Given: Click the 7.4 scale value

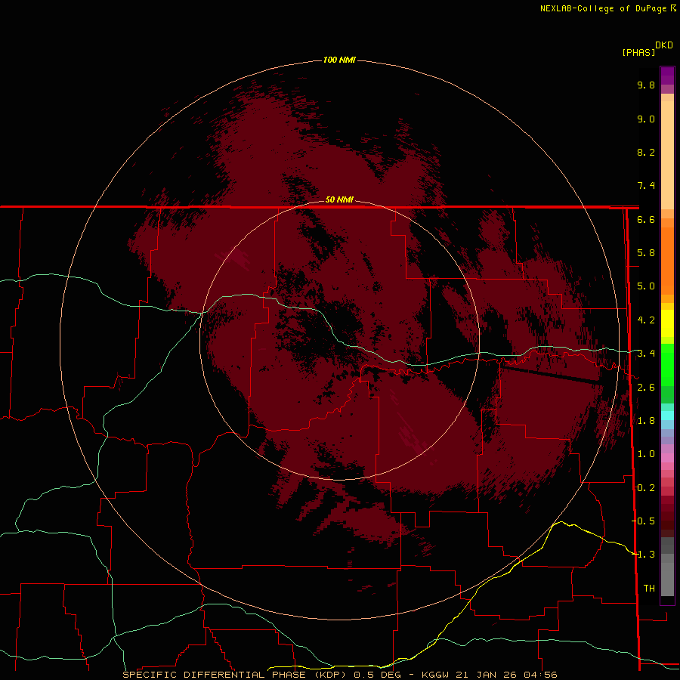Looking at the screenshot, I should click(x=646, y=186).
